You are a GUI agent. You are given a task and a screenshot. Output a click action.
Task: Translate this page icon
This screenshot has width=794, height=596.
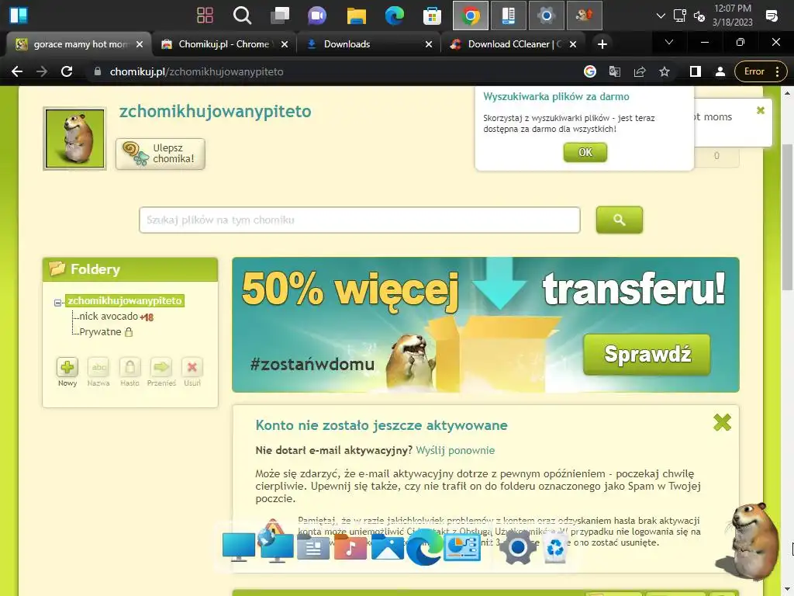pos(615,71)
